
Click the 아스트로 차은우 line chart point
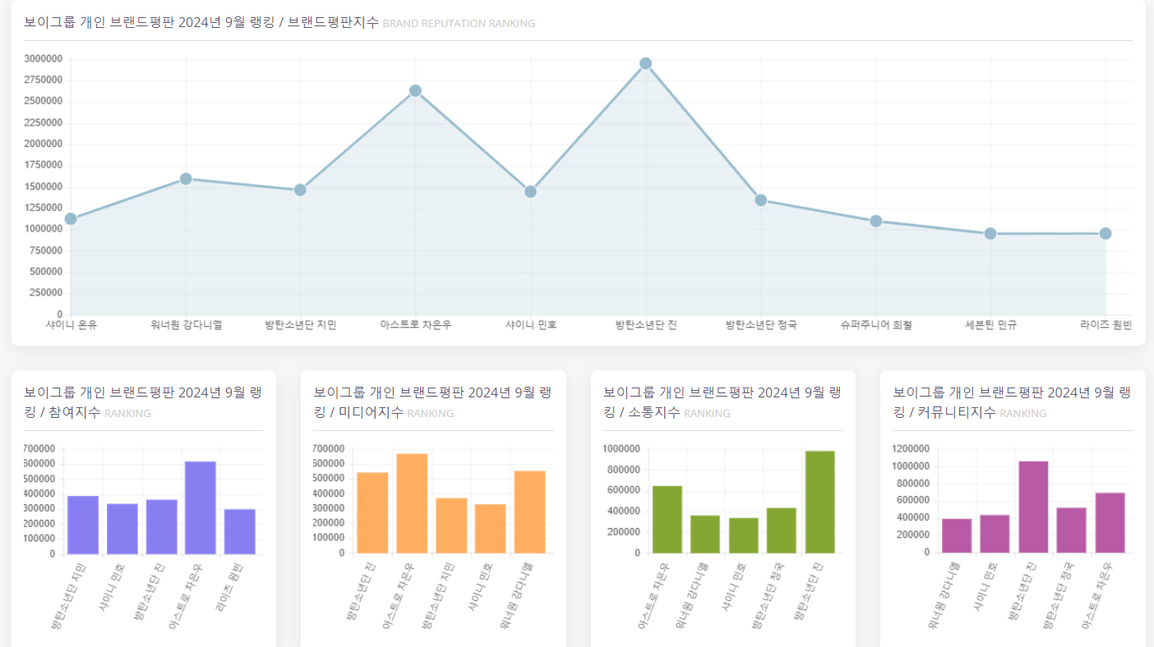click(x=415, y=90)
